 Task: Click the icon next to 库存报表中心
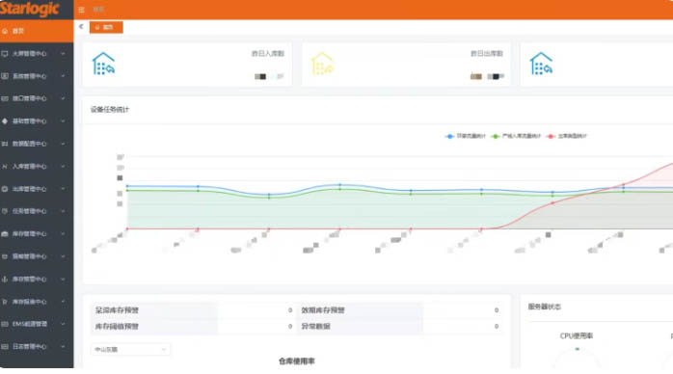click(x=5, y=302)
